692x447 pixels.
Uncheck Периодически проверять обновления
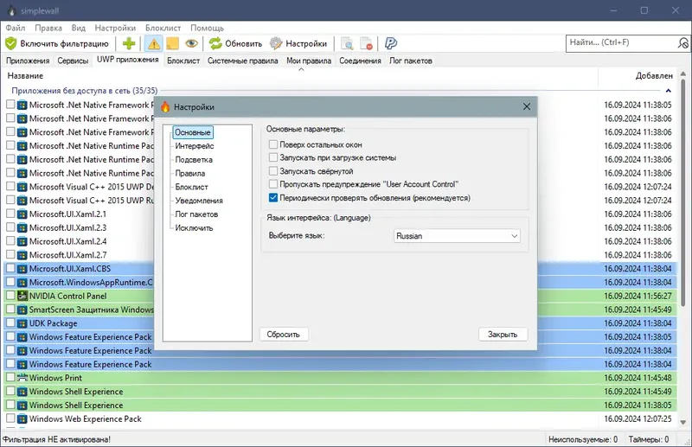click(273, 198)
